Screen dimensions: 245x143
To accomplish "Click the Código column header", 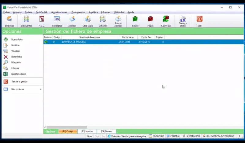I will click(x=57, y=37).
